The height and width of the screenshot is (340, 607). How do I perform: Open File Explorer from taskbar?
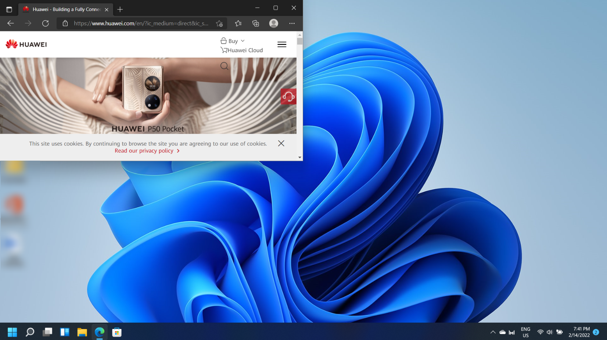(82, 332)
